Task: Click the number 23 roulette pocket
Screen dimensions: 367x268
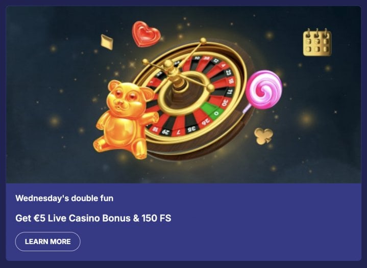Action: [x=228, y=72]
